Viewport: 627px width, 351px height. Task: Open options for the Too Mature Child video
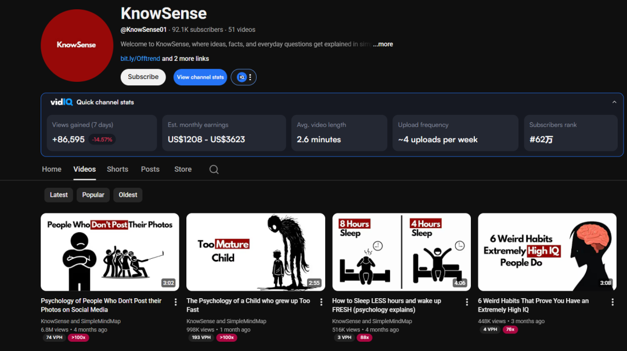(x=321, y=302)
